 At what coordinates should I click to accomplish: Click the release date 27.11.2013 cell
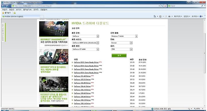[142, 62]
